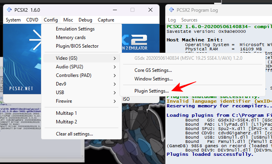Click the Config menu
The image size is (272, 164).
pos(51,20)
